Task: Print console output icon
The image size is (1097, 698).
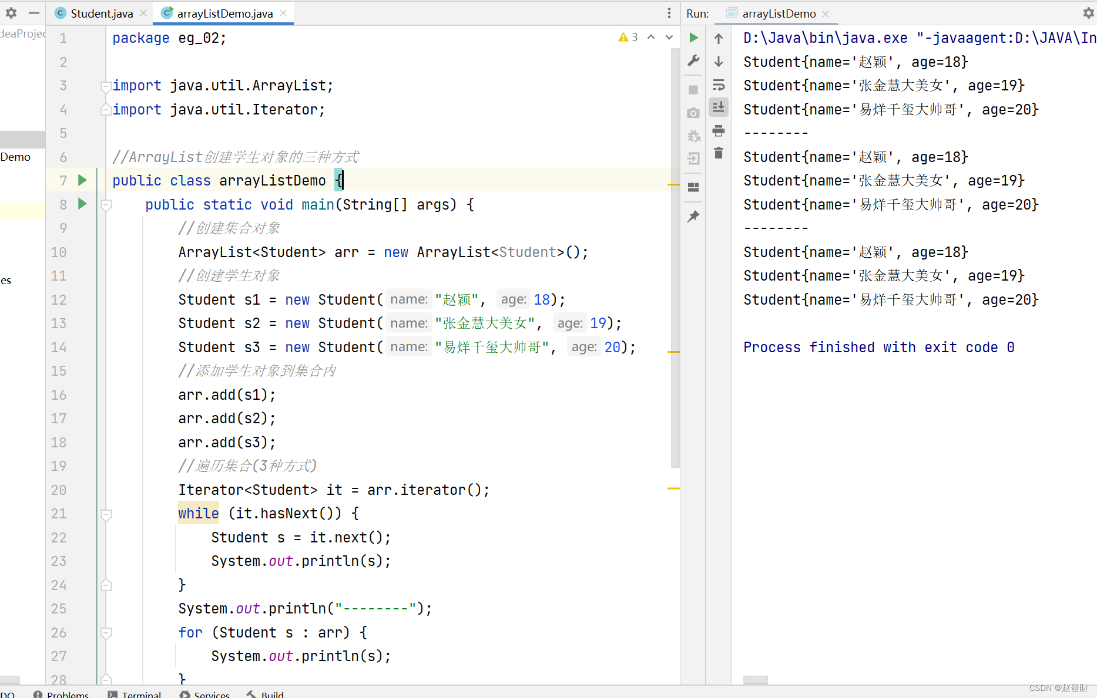Action: point(719,130)
